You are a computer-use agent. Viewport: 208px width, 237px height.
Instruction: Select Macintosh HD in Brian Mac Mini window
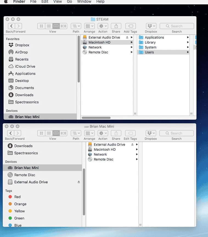pyautogui.click(x=112, y=150)
